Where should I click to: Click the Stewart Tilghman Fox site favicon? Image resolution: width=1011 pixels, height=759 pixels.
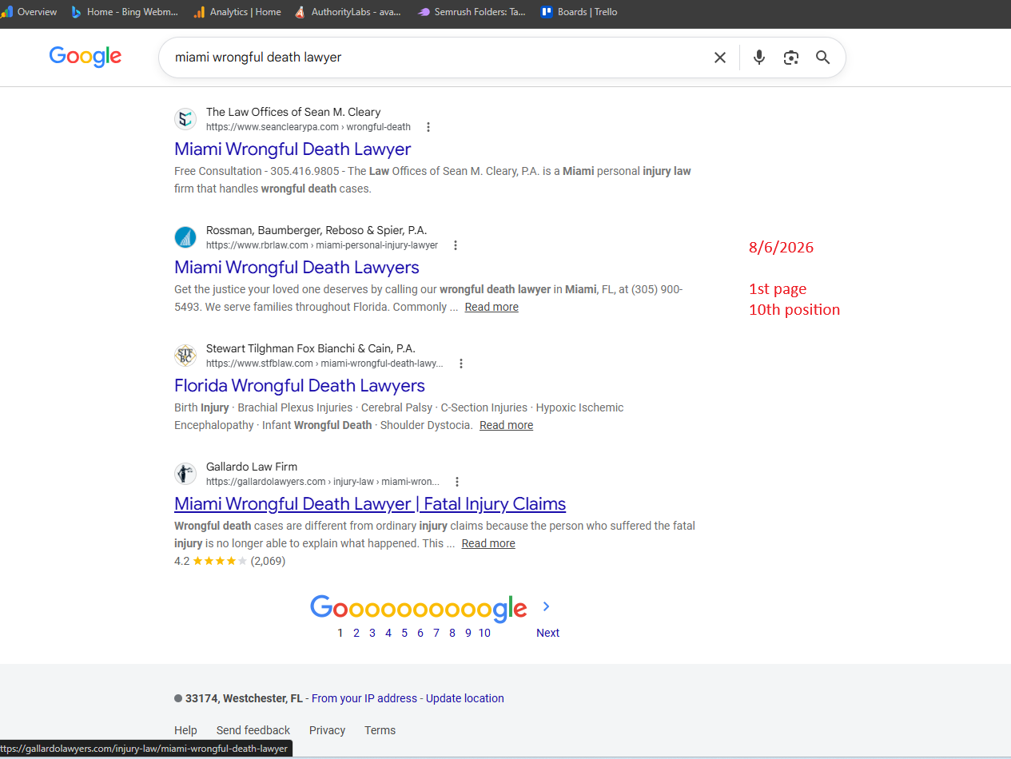185,356
